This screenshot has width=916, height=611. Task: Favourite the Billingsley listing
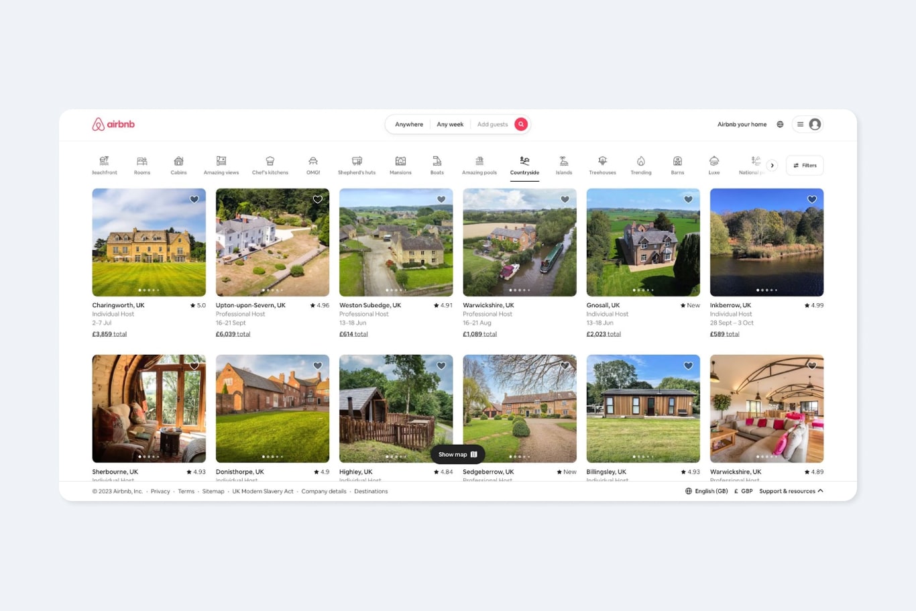click(688, 366)
